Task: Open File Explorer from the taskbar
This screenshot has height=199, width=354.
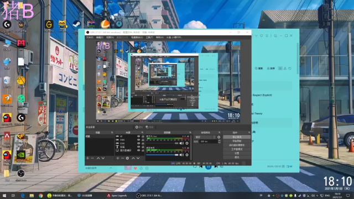Action: pyautogui.click(x=32, y=195)
